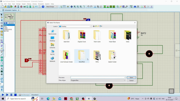Open the Template menu
Screen dimensions: 180x101
point(41,4)
